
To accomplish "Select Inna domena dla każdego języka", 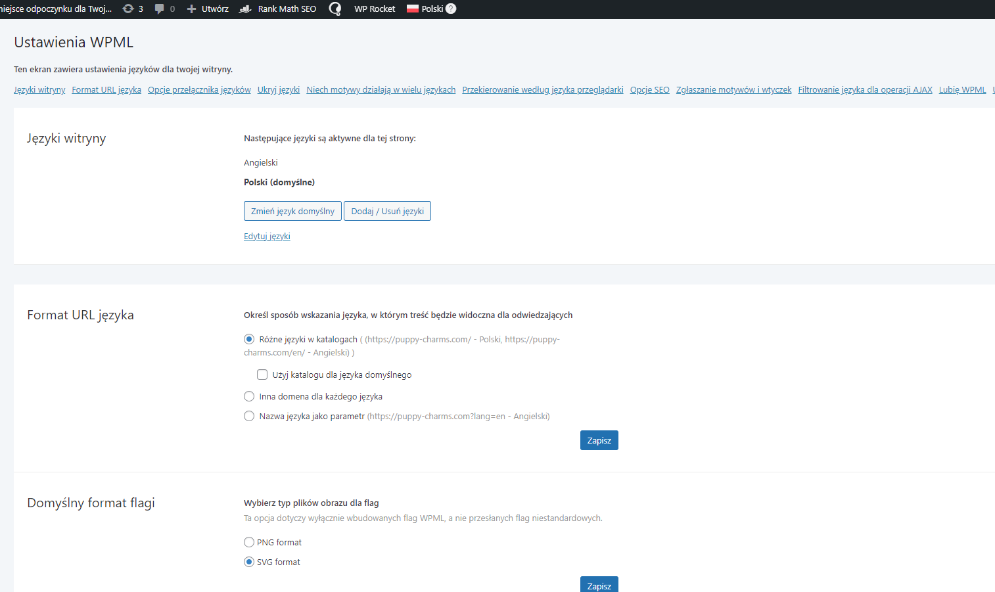I will coord(249,396).
